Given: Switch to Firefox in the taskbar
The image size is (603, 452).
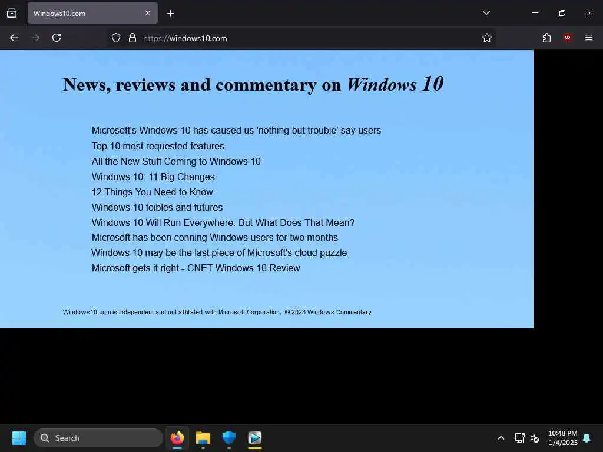Looking at the screenshot, I should tap(177, 438).
